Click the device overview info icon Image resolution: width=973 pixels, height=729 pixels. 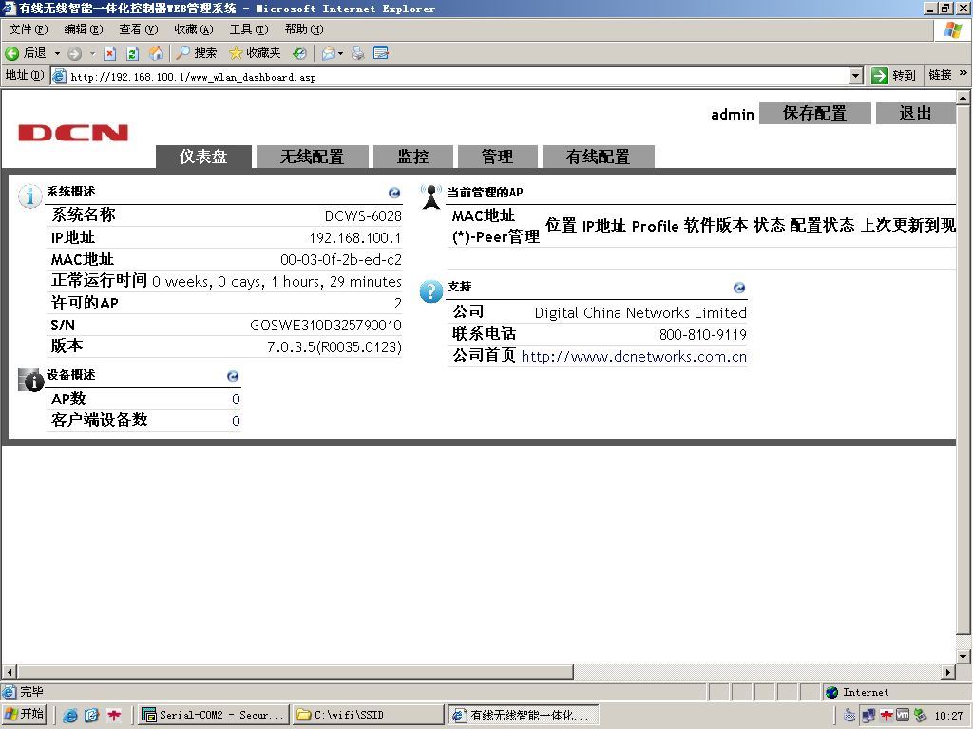[x=30, y=380]
